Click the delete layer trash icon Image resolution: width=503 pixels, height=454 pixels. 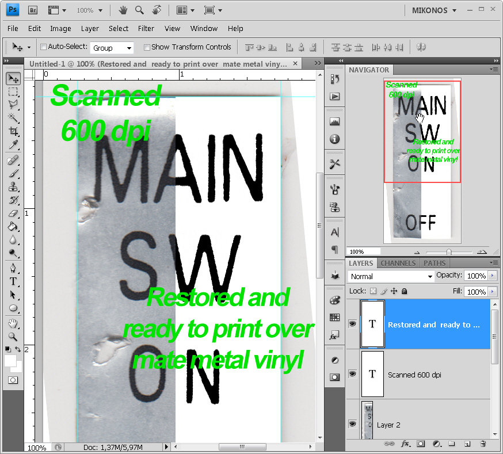[x=483, y=444]
